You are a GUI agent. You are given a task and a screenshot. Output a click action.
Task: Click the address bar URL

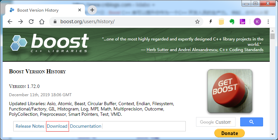click(x=87, y=22)
